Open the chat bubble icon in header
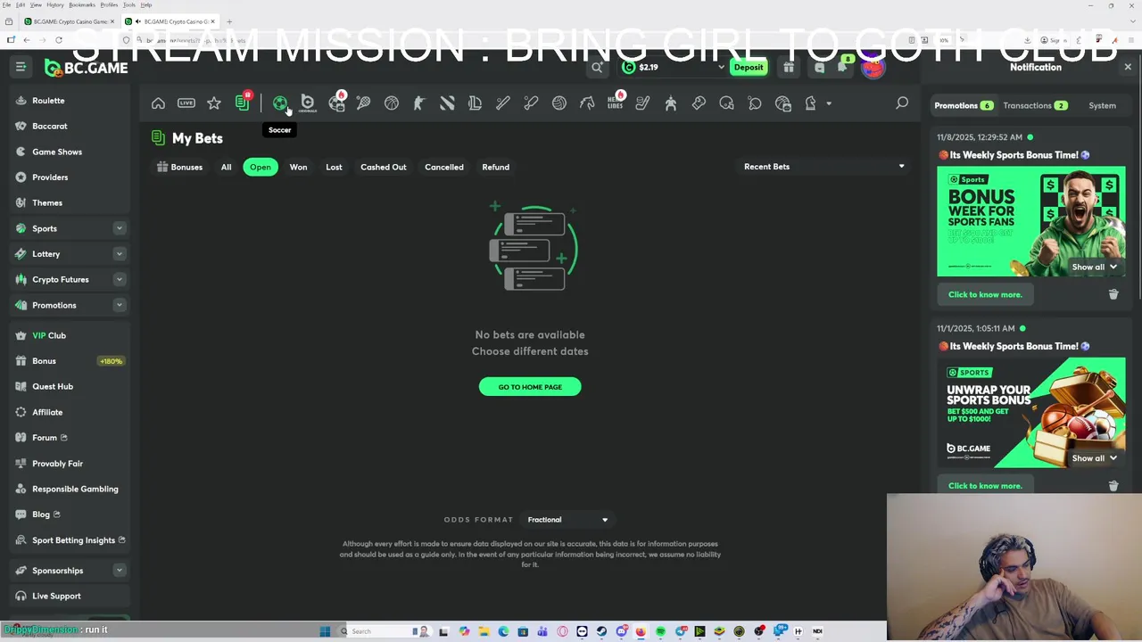 coord(820,67)
